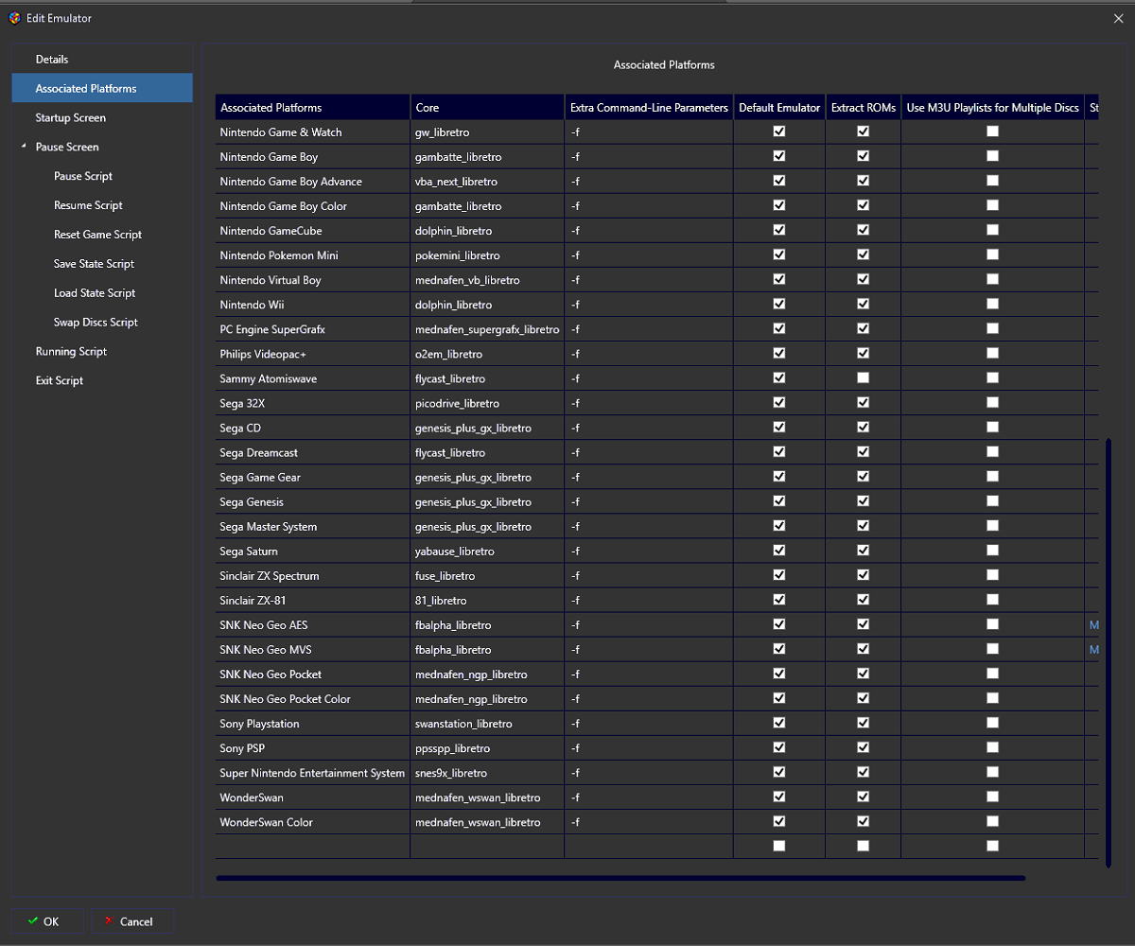Edit the picodrive_libretro core cell
Image resolution: width=1135 pixels, height=946 pixels.
(487, 403)
